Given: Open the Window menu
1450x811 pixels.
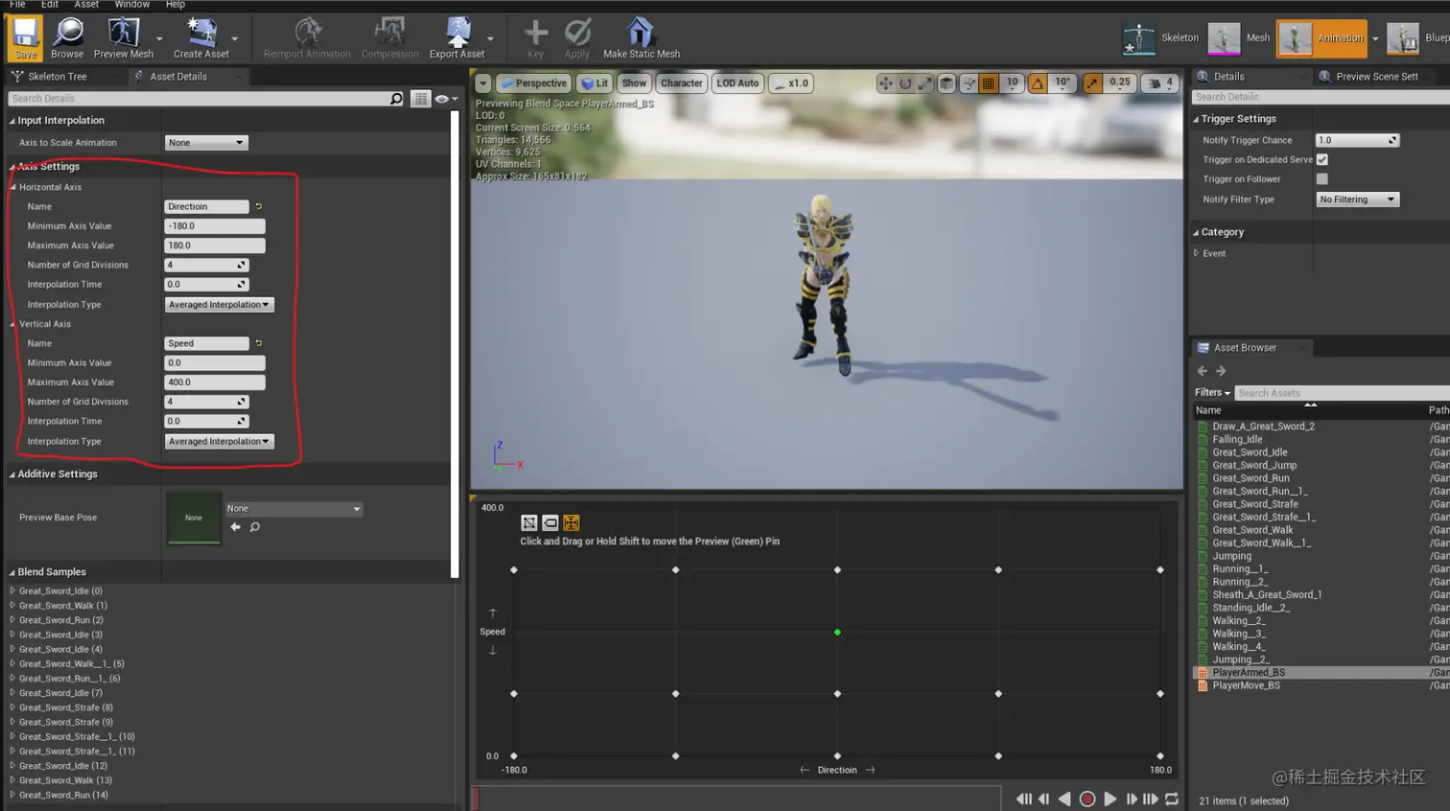Looking at the screenshot, I should [x=132, y=5].
